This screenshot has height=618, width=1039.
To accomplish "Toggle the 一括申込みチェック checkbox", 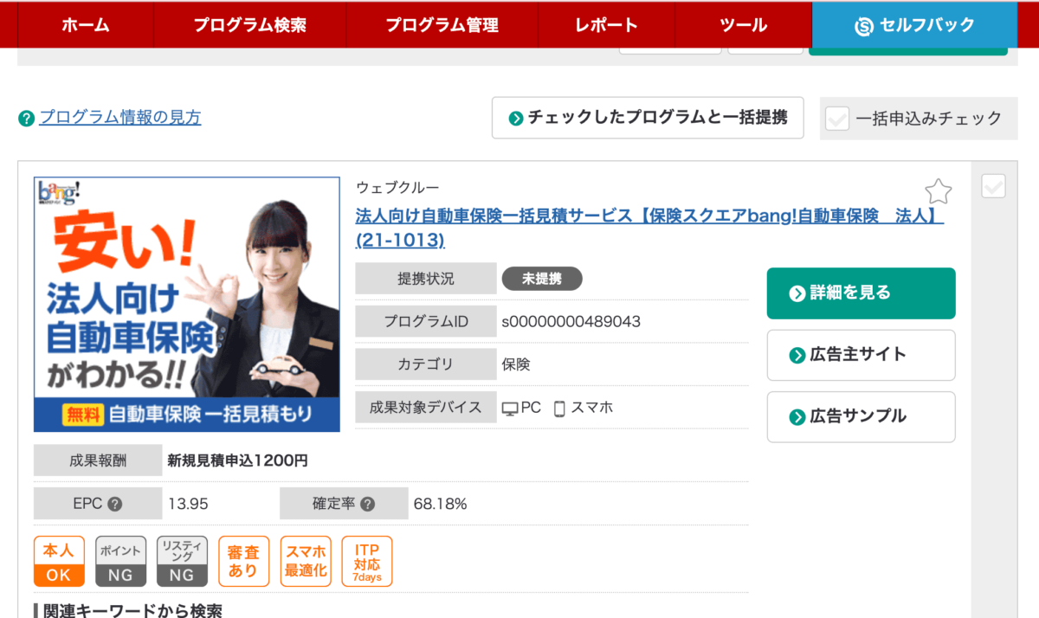I will 837,119.
